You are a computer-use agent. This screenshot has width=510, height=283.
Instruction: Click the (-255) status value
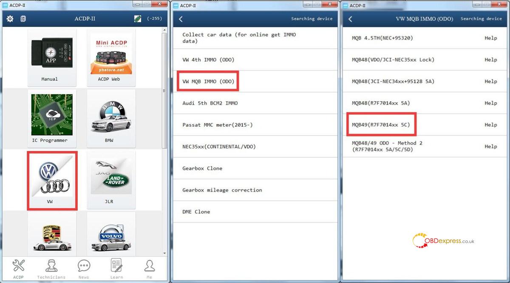click(x=155, y=19)
